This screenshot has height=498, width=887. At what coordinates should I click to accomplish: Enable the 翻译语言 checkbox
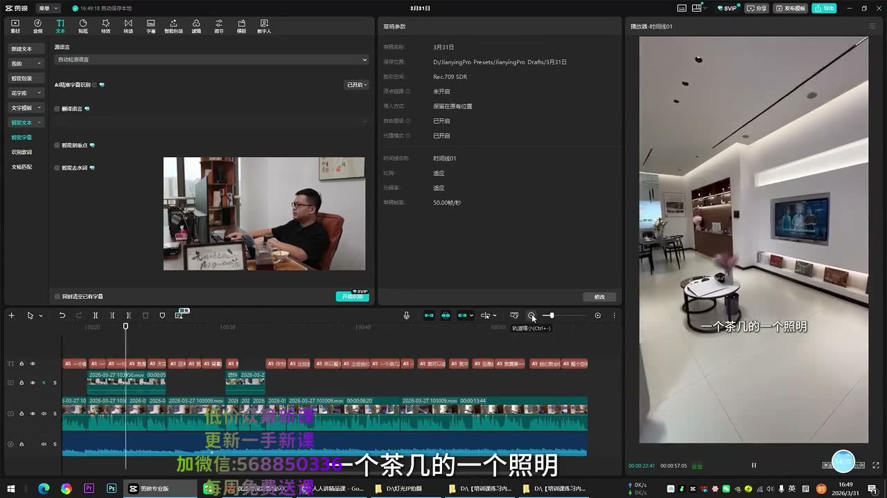coord(57,109)
